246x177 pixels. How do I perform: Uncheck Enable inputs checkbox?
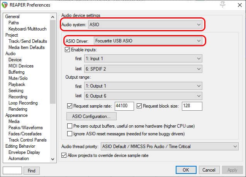pyautogui.click(x=67, y=50)
